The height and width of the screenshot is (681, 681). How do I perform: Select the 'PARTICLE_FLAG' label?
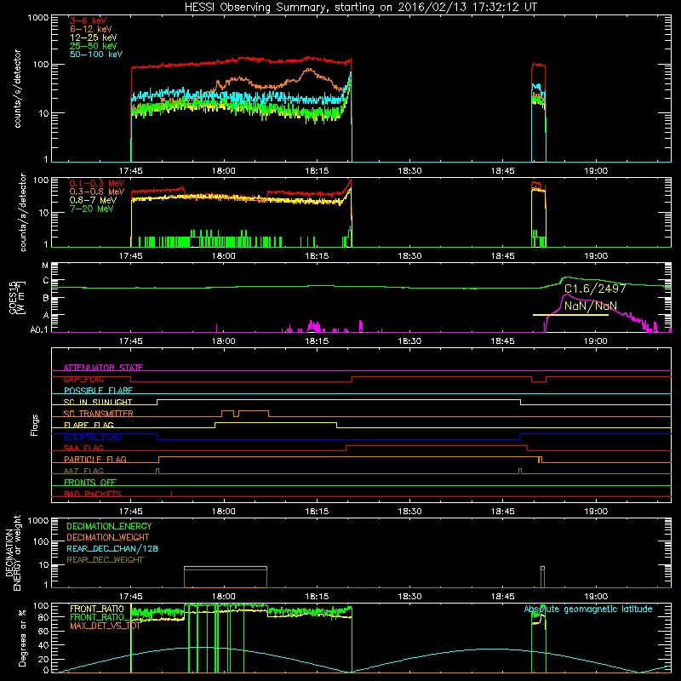point(95,459)
